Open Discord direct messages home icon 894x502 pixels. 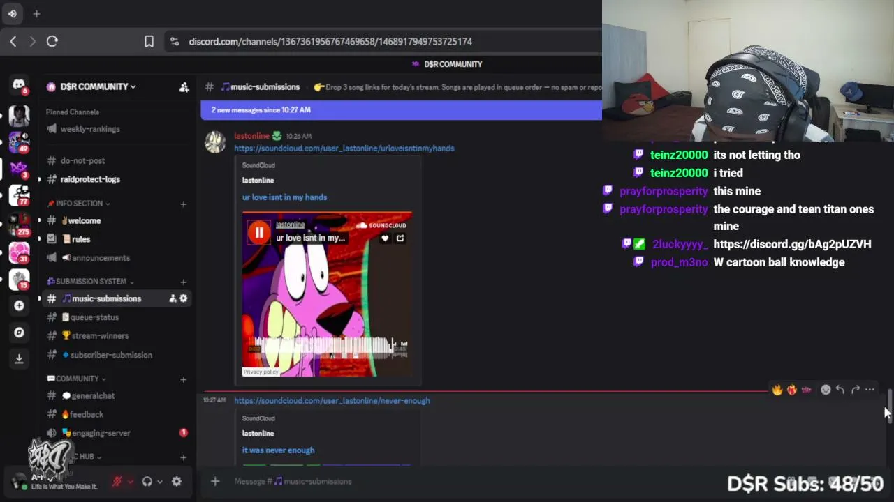19,85
